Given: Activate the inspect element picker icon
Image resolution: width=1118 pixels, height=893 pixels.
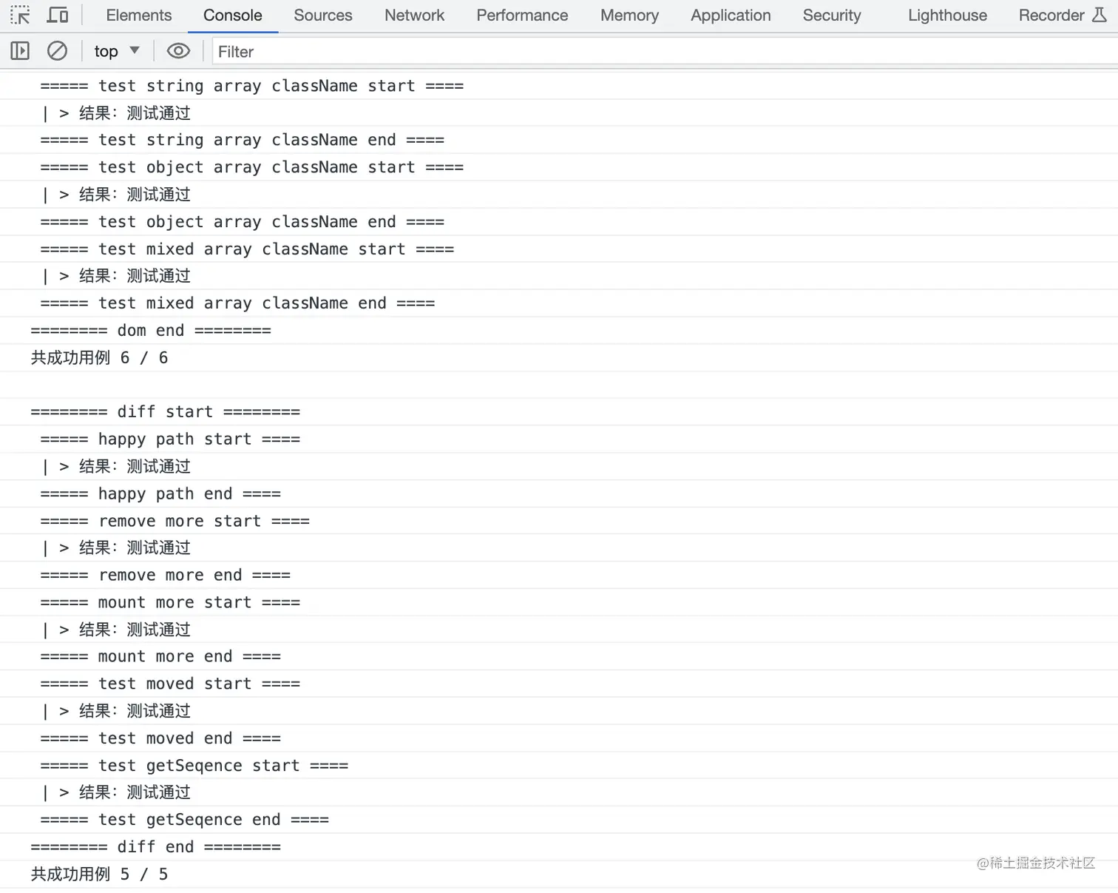Looking at the screenshot, I should pos(20,15).
